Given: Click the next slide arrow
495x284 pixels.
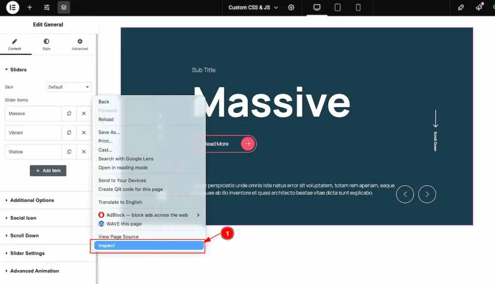Looking at the screenshot, I should tap(427, 194).
